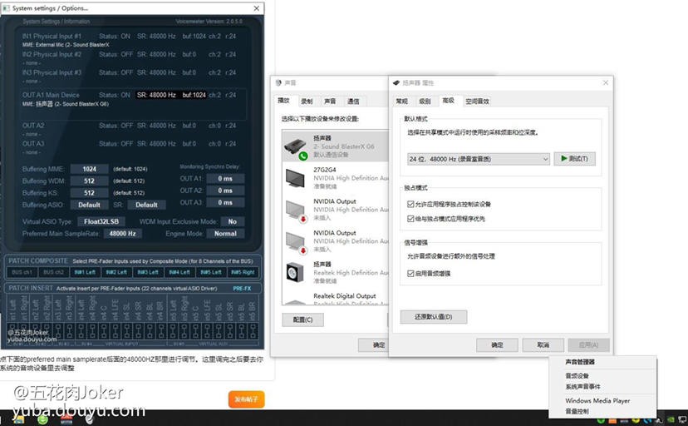Set OUT A1 monitoring delay 0 ms
The width and height of the screenshot is (688, 426).
click(x=225, y=179)
